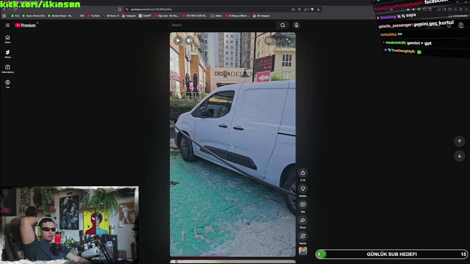Share this Short
The image size is (470, 264).
tap(303, 220)
